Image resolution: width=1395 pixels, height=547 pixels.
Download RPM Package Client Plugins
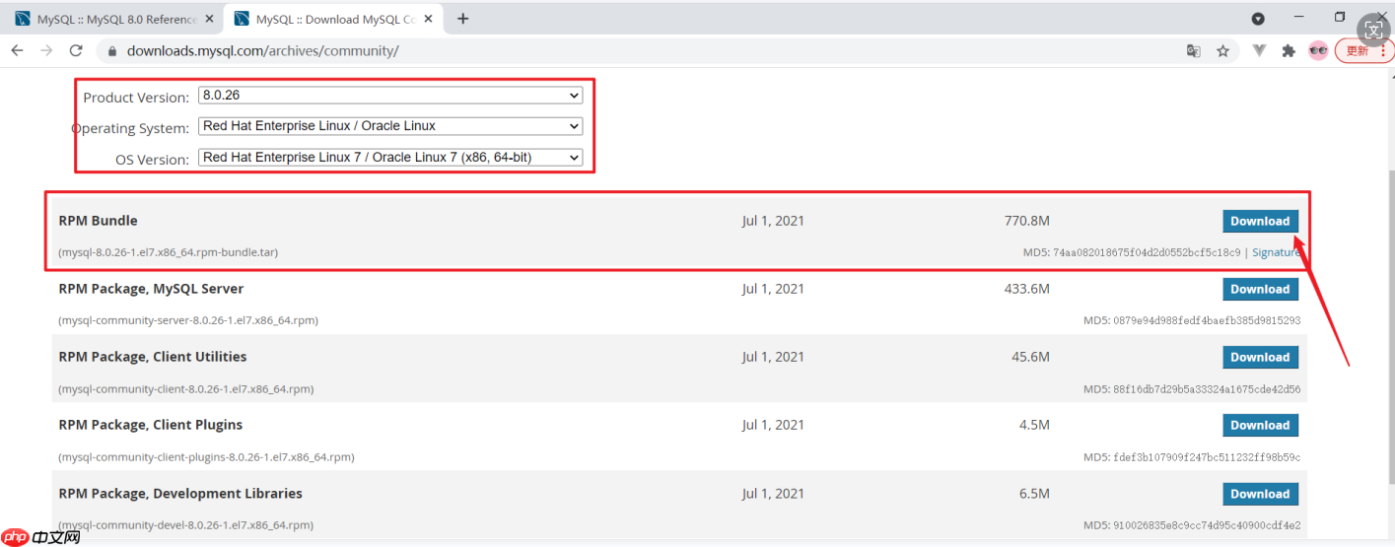(x=1260, y=425)
